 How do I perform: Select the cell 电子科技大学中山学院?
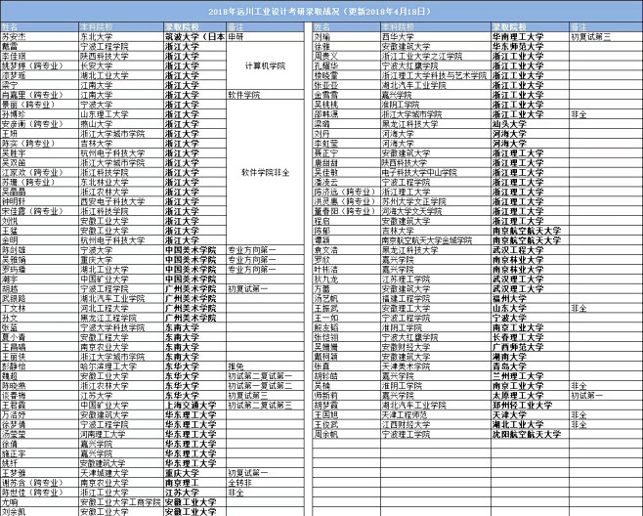[x=436, y=172]
